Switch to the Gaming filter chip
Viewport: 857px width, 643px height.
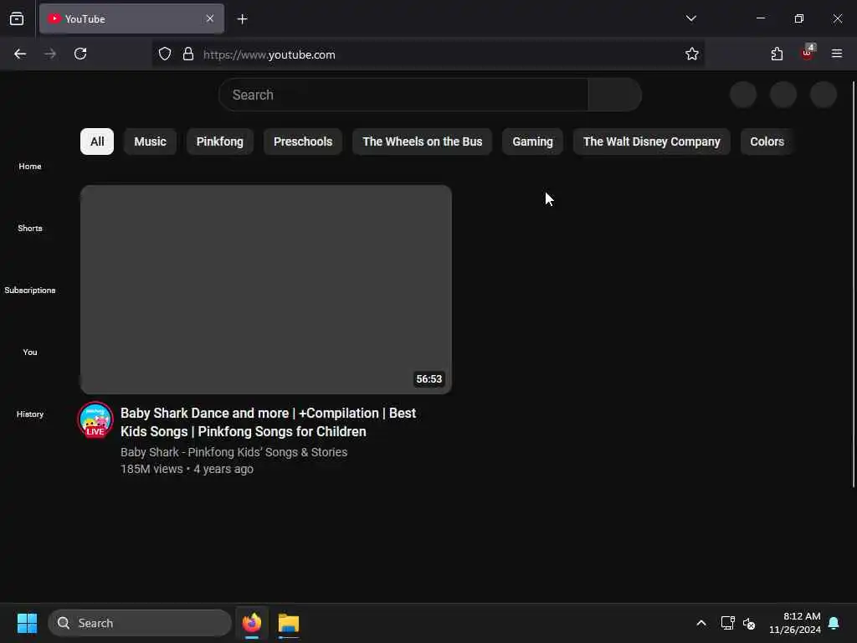pos(533,141)
